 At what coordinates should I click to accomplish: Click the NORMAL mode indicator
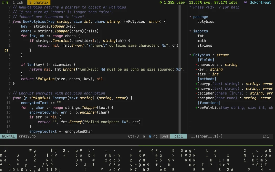(x=8, y=136)
